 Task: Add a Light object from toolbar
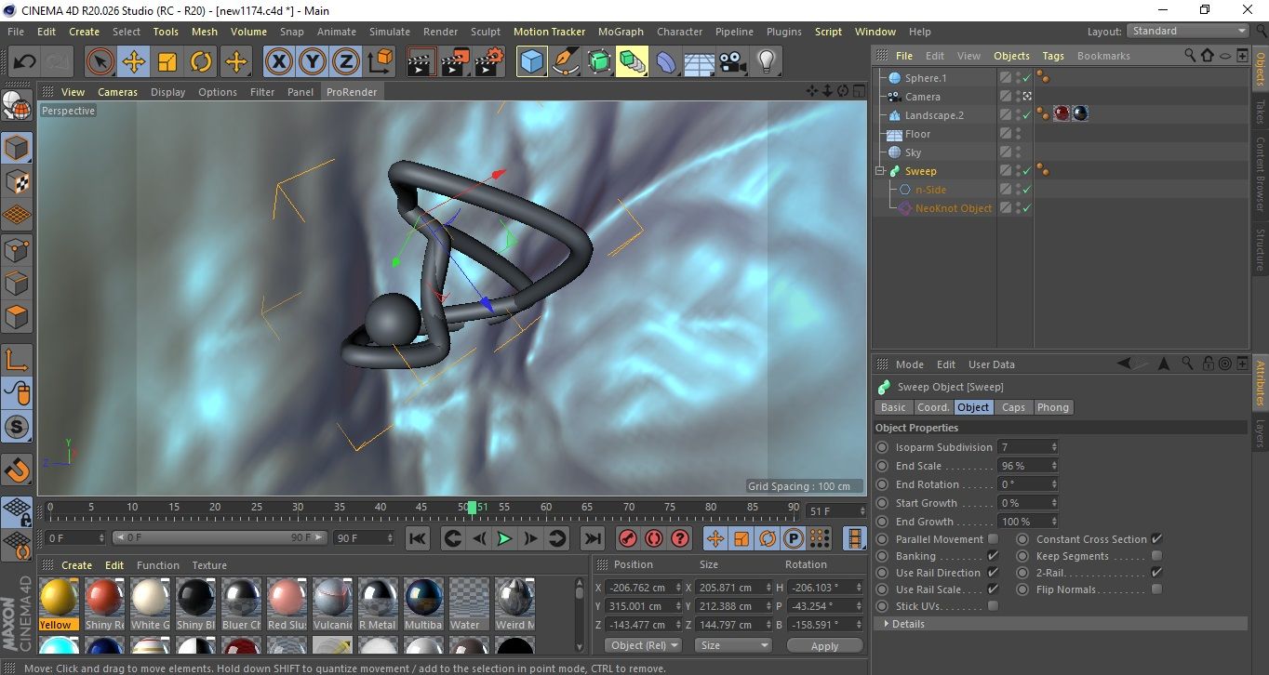[x=767, y=62]
